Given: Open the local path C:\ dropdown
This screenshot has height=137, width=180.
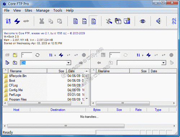Looking at the screenshot, I should click(x=68, y=63).
